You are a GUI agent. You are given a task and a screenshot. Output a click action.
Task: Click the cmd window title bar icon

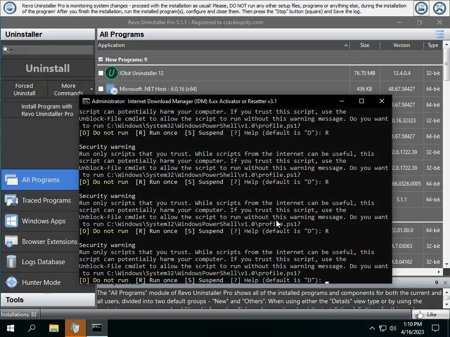[86, 101]
